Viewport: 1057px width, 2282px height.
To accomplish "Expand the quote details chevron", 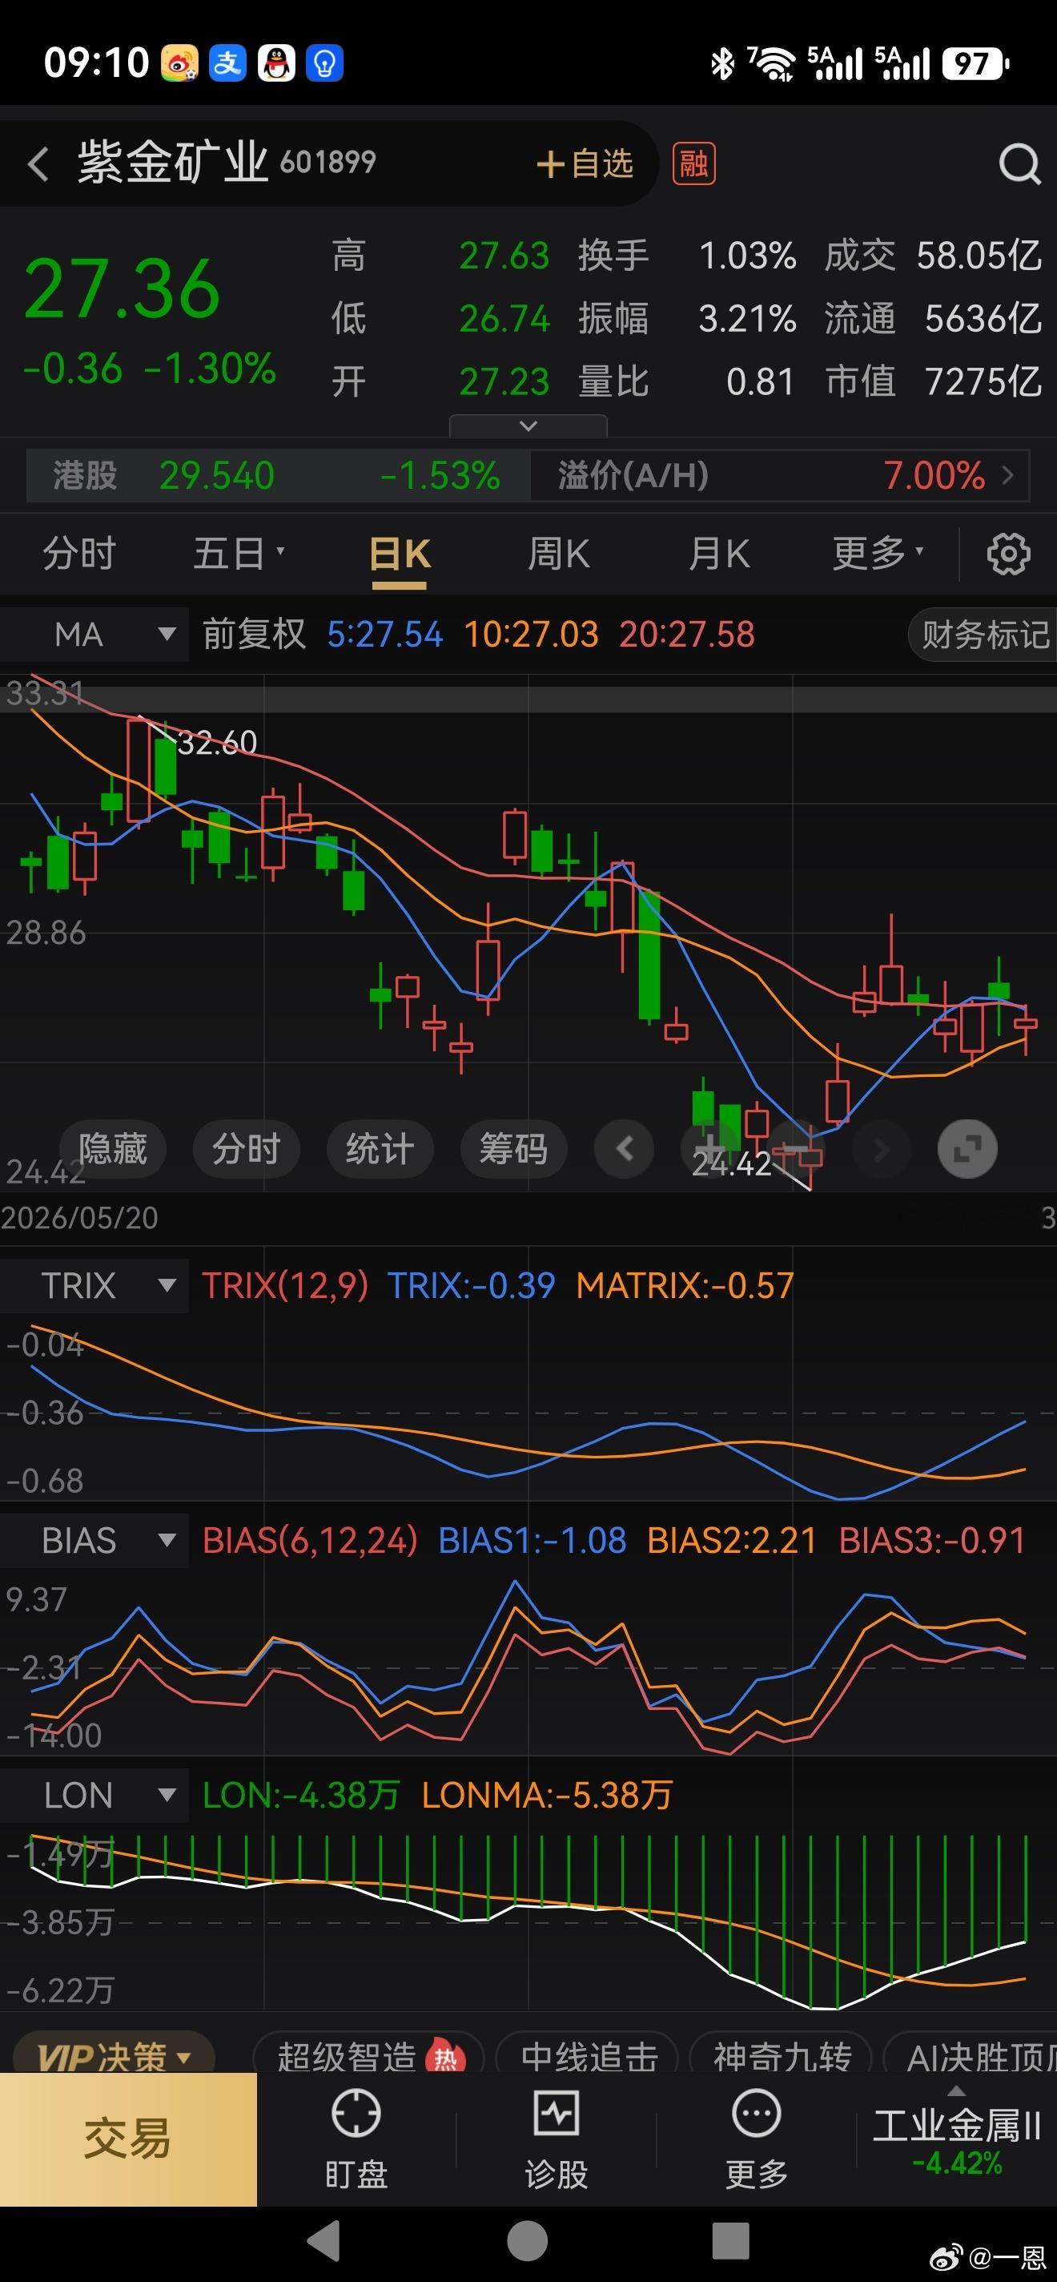I will click(528, 426).
